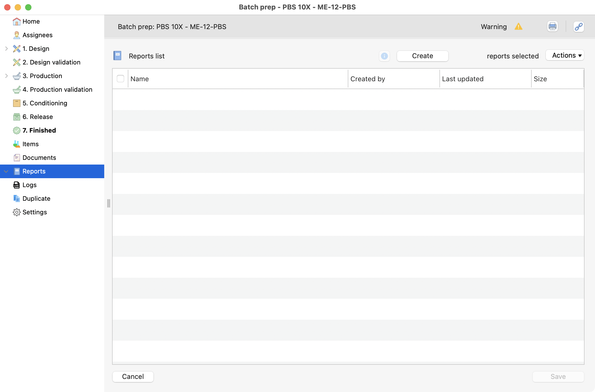Expand the 1. Design tree node

point(7,49)
